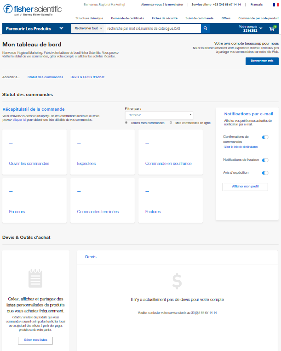Open Rechercher tout dropdown

point(88,28)
